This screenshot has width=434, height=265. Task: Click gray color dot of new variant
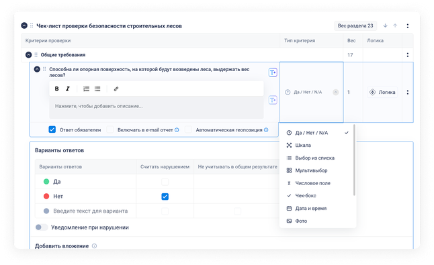point(46,211)
